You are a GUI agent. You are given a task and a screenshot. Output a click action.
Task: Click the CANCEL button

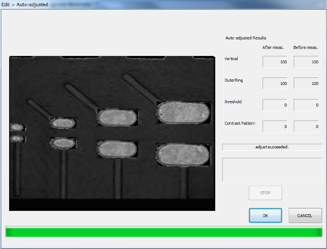305,215
